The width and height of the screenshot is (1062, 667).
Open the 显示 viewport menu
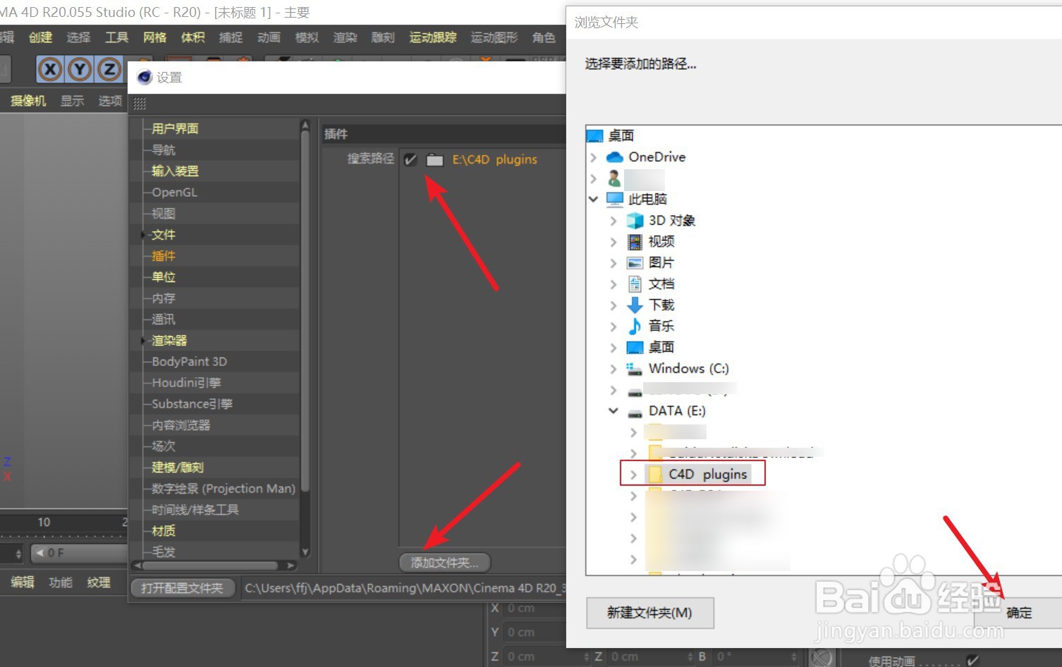pos(72,101)
